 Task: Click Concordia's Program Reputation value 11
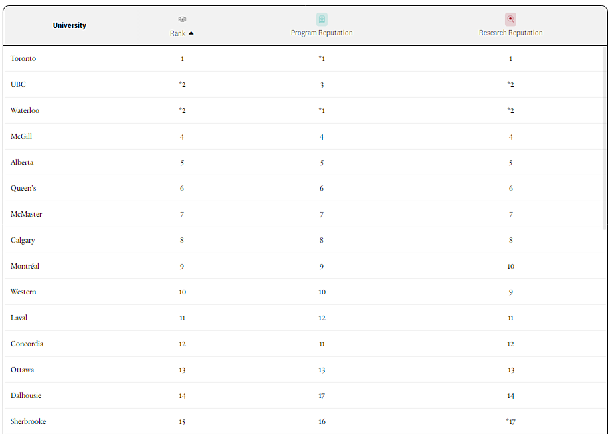tap(322, 344)
